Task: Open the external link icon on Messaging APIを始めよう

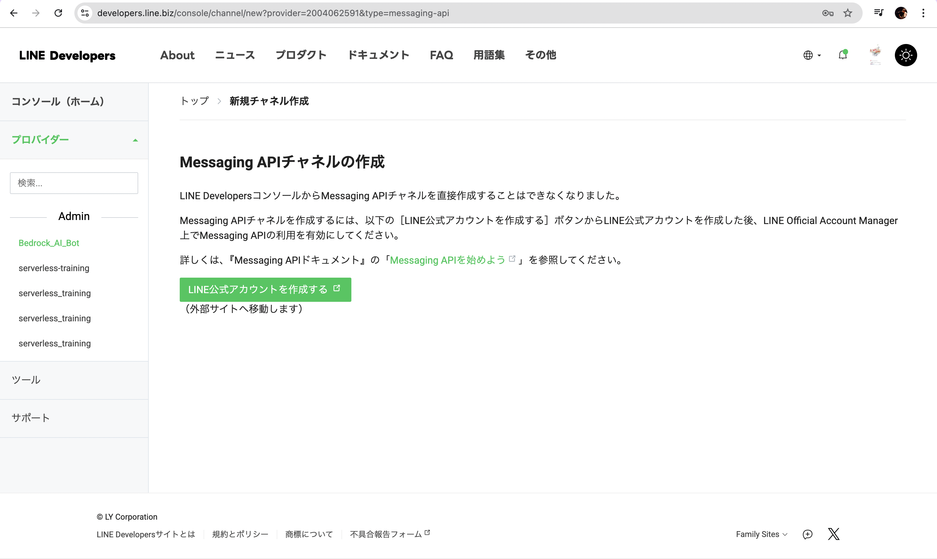Action: tap(512, 258)
